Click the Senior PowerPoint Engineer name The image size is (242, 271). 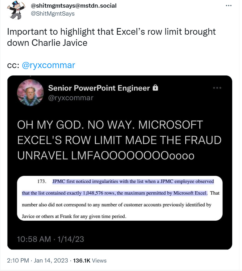point(99,88)
